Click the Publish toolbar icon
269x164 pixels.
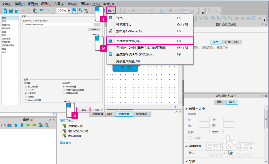(x=110, y=11)
